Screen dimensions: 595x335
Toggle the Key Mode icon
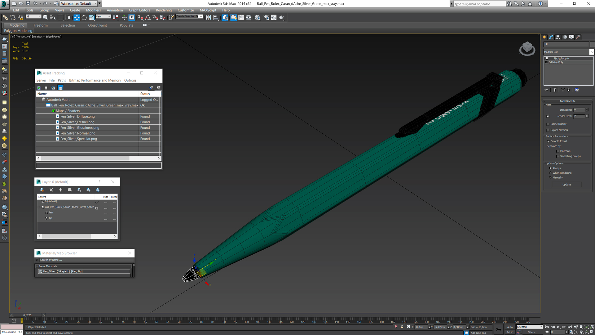coord(547,332)
